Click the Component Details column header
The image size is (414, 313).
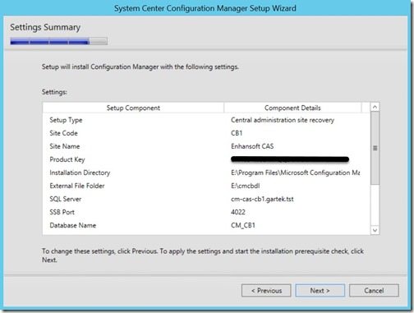pyautogui.click(x=292, y=108)
